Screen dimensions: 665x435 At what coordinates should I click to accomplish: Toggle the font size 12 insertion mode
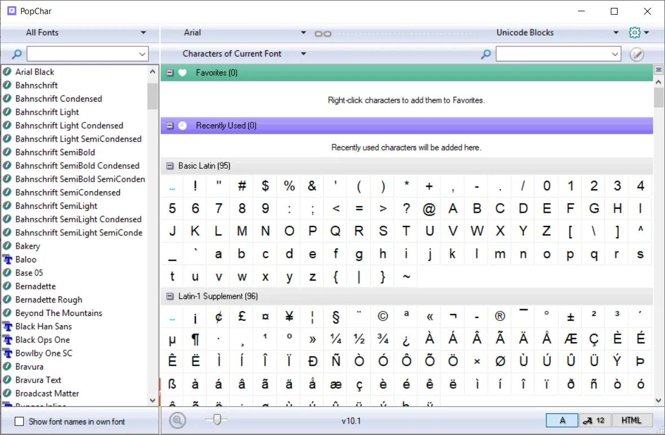click(594, 420)
